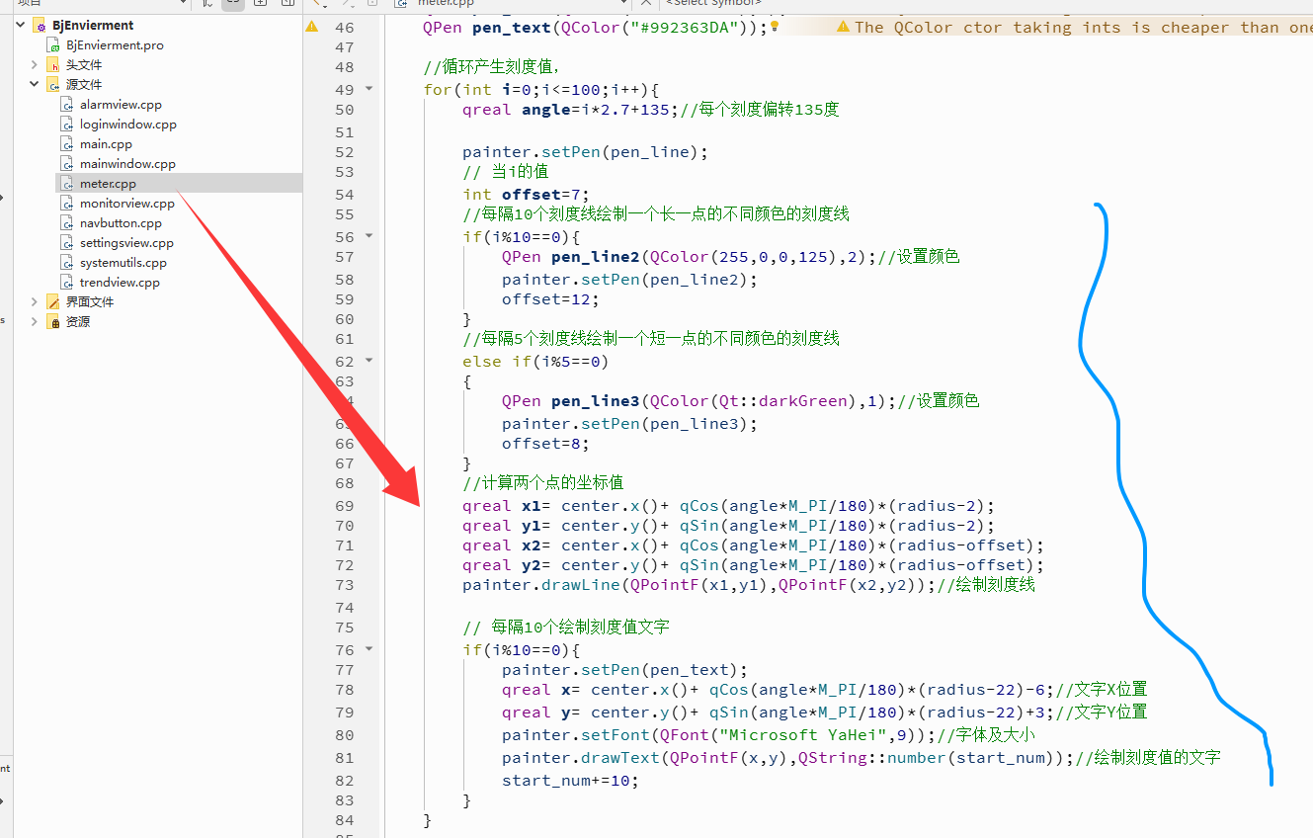Click the qreal x1 assignment line
Viewport: 1313px width, 838px height.
729,506
